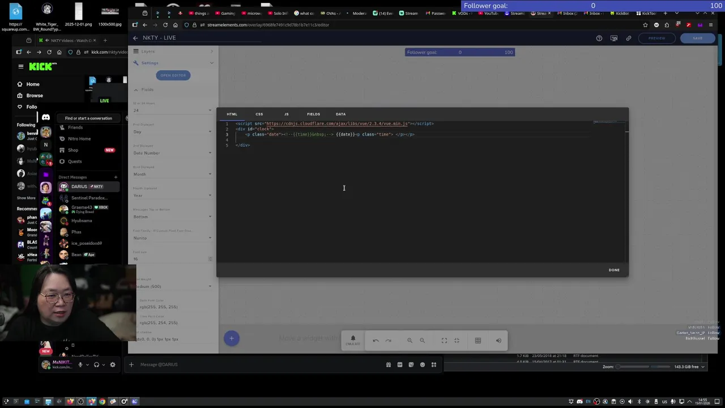The width and height of the screenshot is (725, 408).
Task: Open Quests in Discord
Action: pyautogui.click(x=75, y=161)
